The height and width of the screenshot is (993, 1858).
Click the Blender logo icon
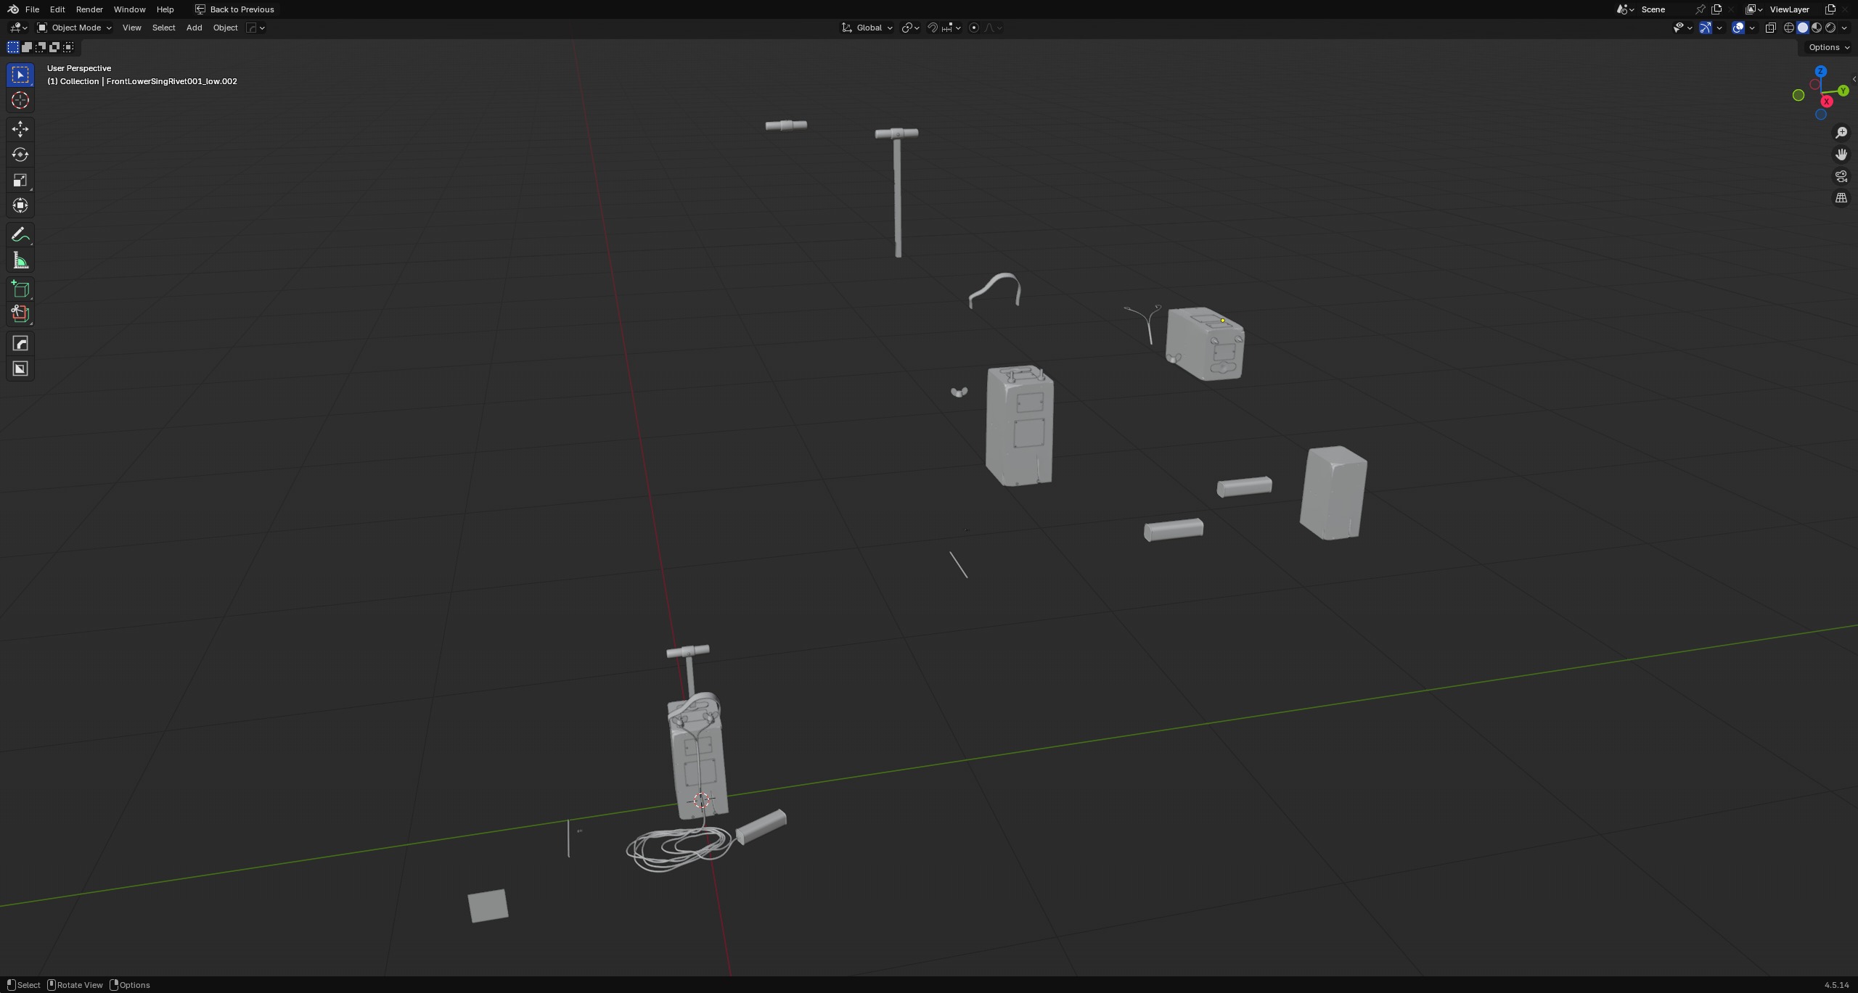(x=13, y=9)
